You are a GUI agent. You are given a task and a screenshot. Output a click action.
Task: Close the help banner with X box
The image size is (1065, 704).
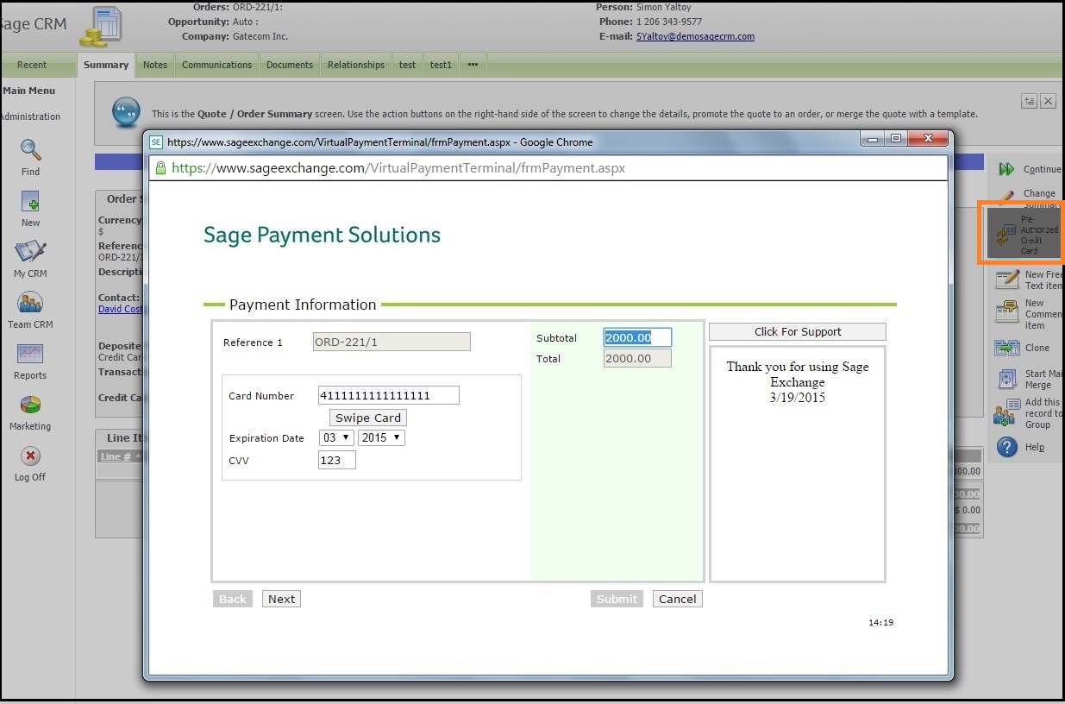tap(1048, 101)
